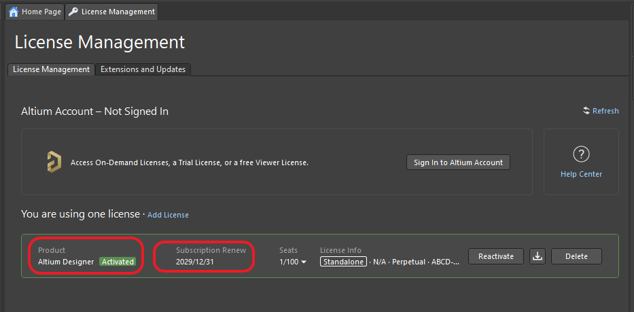Switch to the Extensions and Updates tab
Viewport: 634px width, 312px height.
pos(143,69)
